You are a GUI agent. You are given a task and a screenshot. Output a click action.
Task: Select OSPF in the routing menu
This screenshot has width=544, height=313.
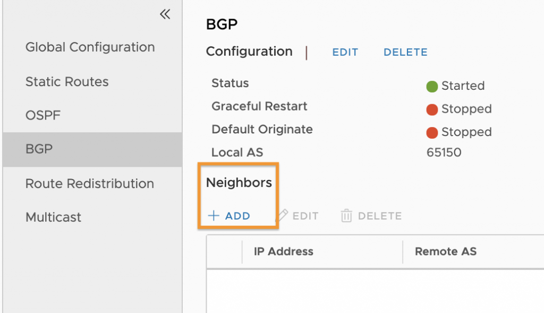point(43,115)
